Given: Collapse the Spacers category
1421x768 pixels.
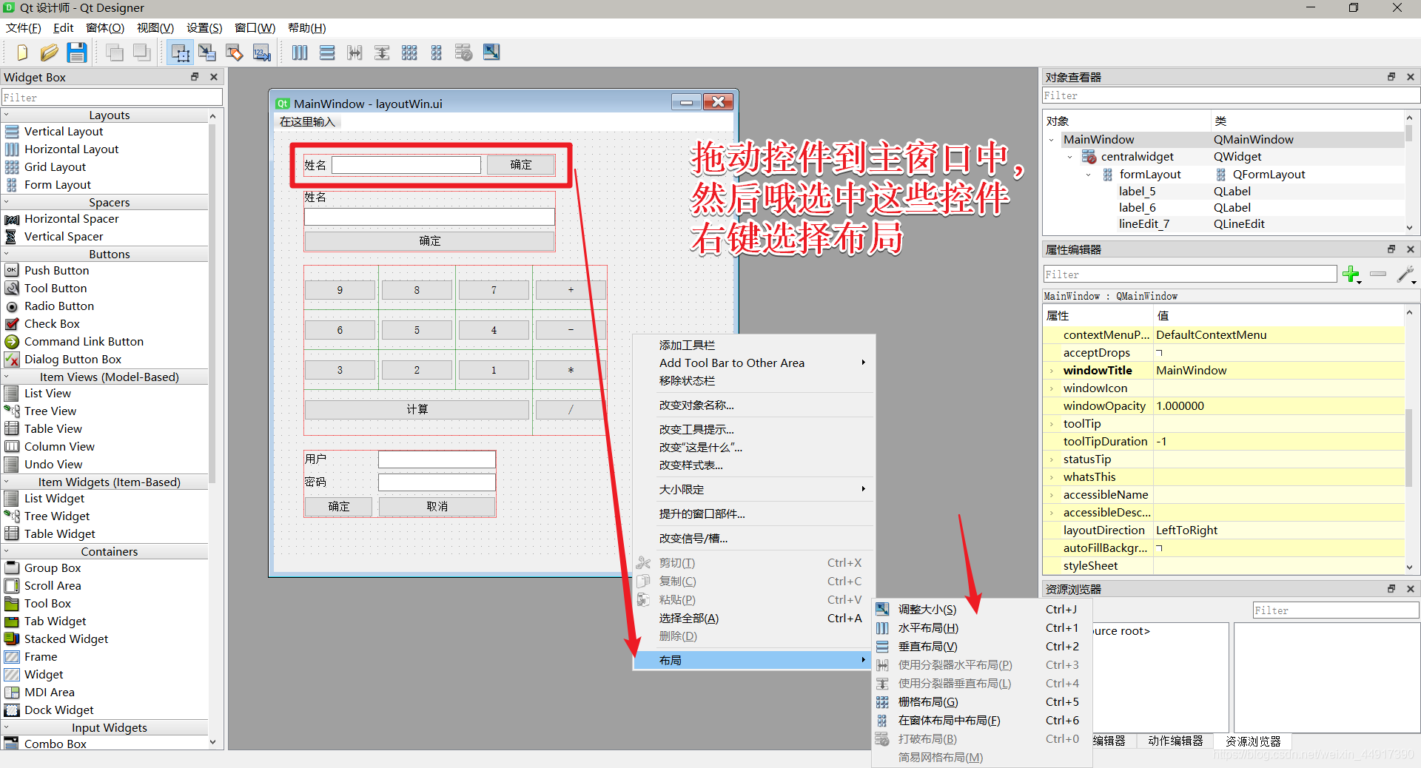Looking at the screenshot, I should click(x=7, y=203).
